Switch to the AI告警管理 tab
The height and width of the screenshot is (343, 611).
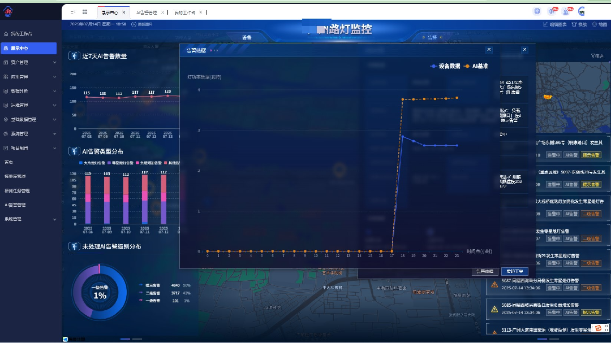(x=147, y=12)
